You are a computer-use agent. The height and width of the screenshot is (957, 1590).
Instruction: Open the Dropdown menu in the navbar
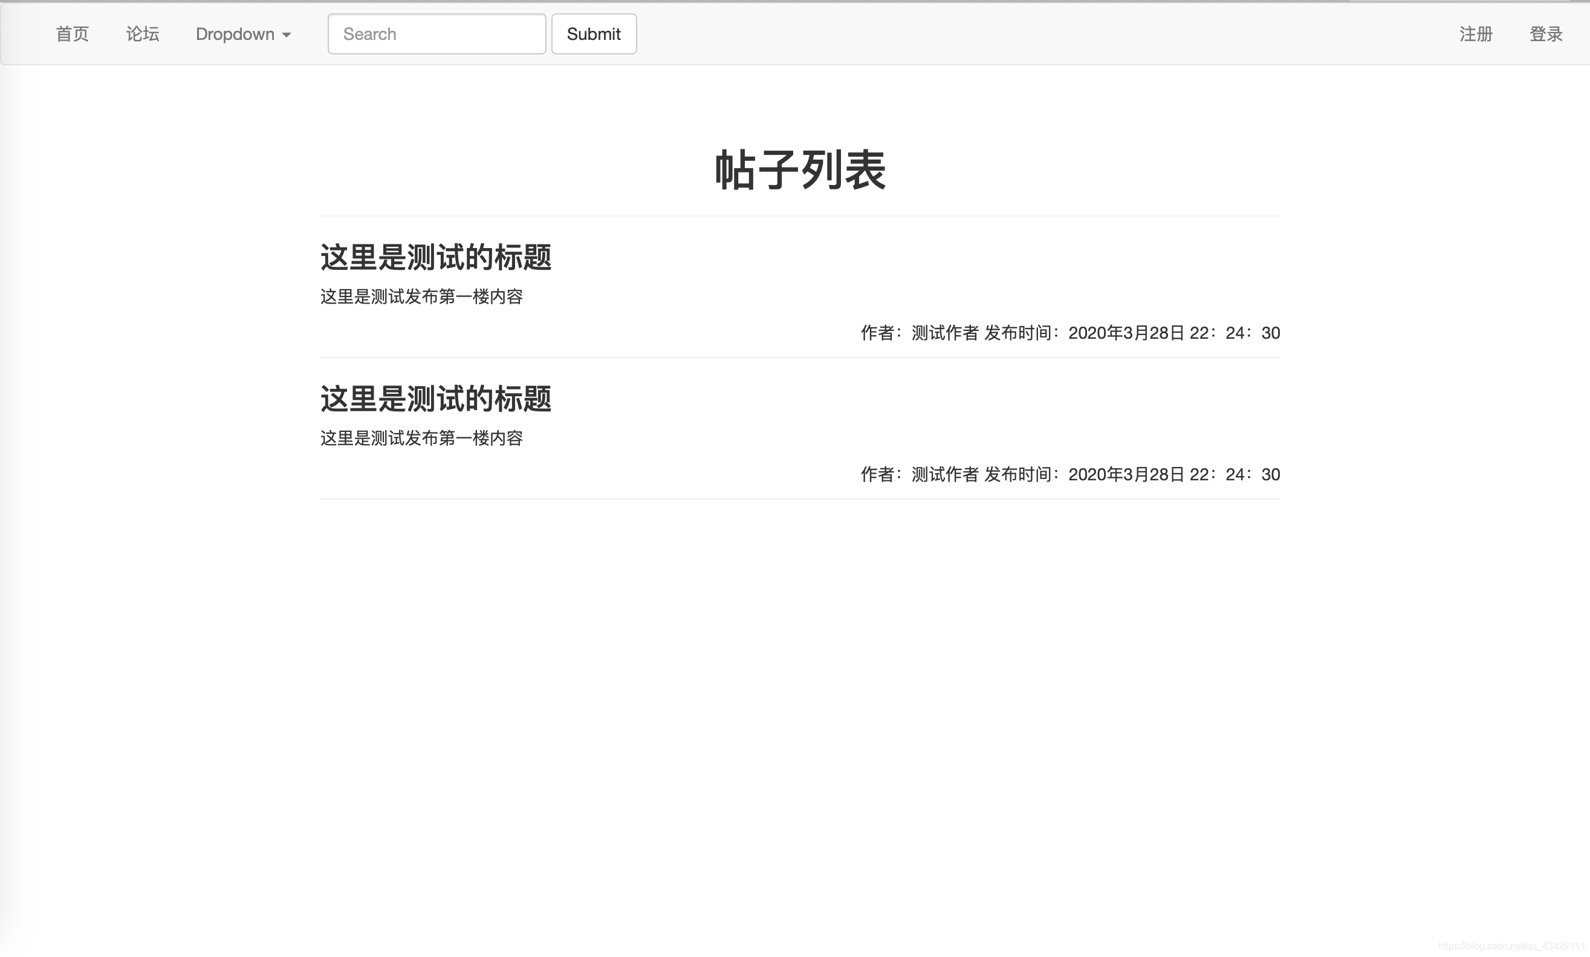tap(235, 33)
